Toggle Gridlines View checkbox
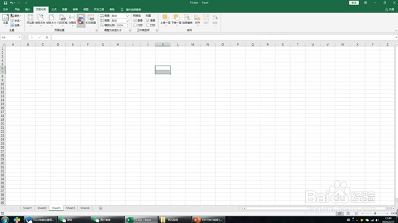 tap(135, 20)
